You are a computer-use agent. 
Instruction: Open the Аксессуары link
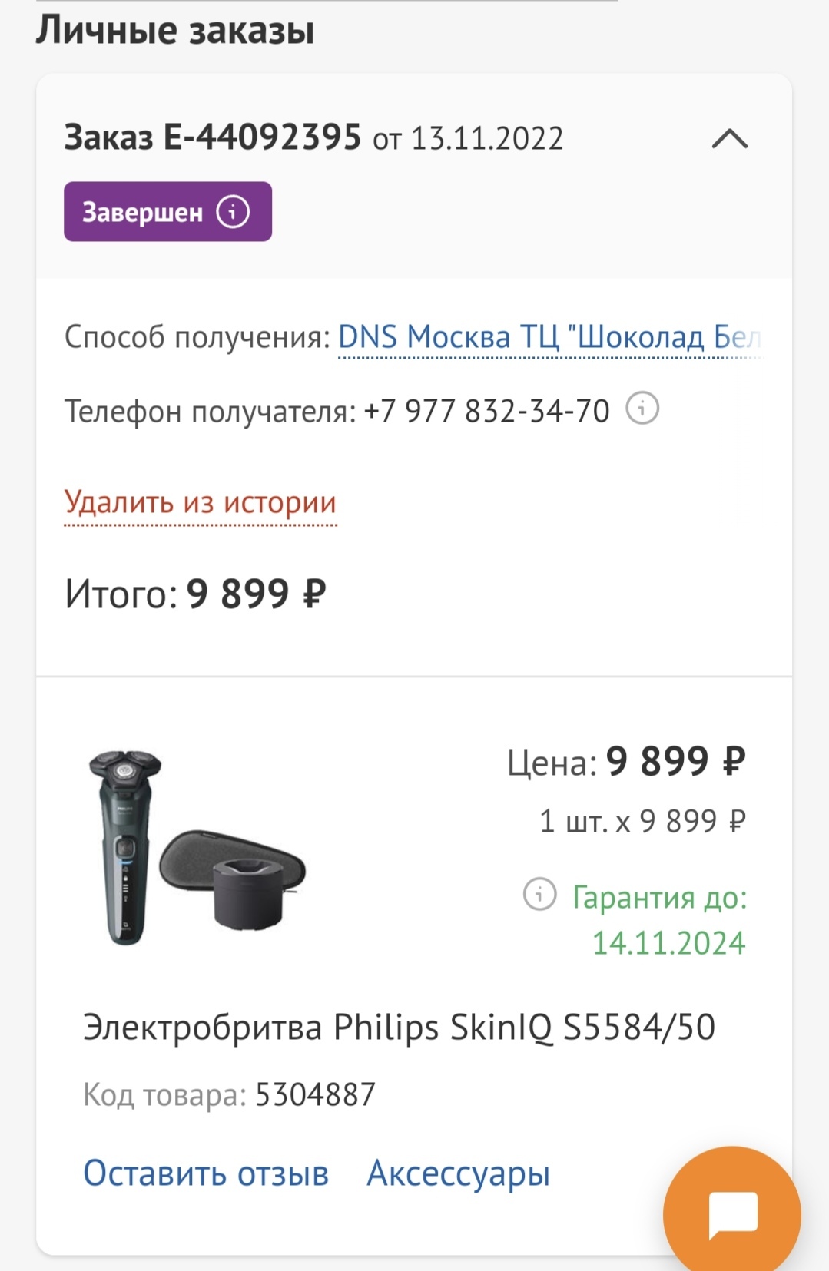tap(459, 1173)
